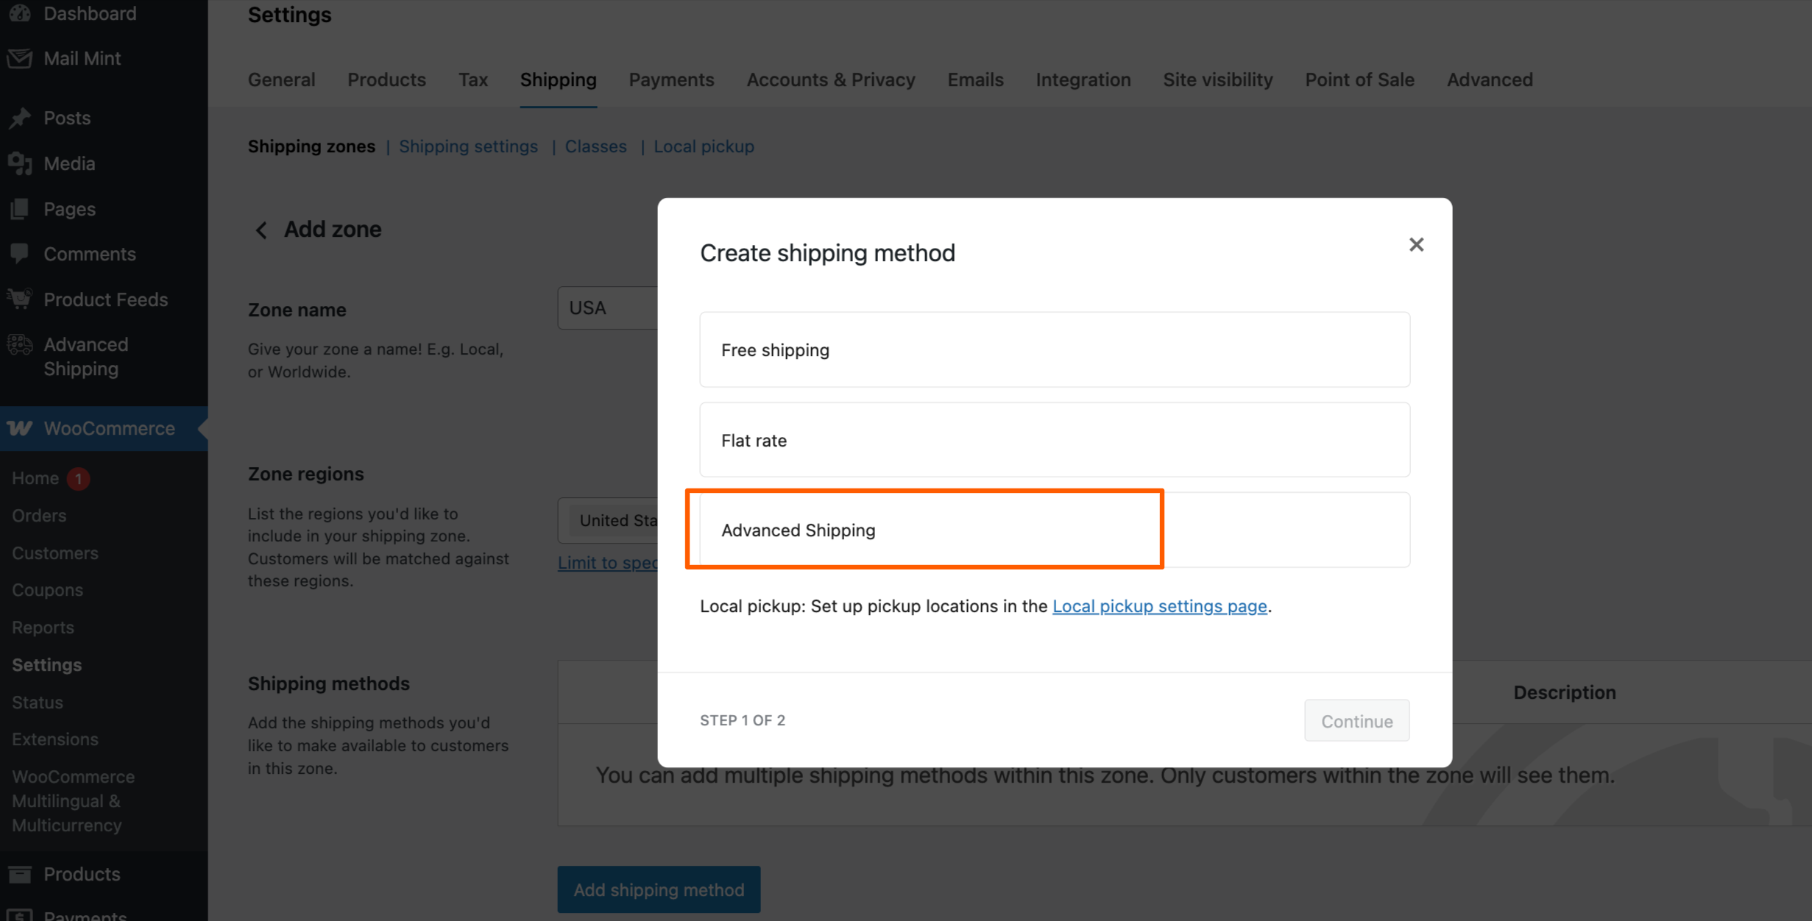The height and width of the screenshot is (921, 1812).
Task: Click the Add shipping method button
Action: (x=659, y=889)
